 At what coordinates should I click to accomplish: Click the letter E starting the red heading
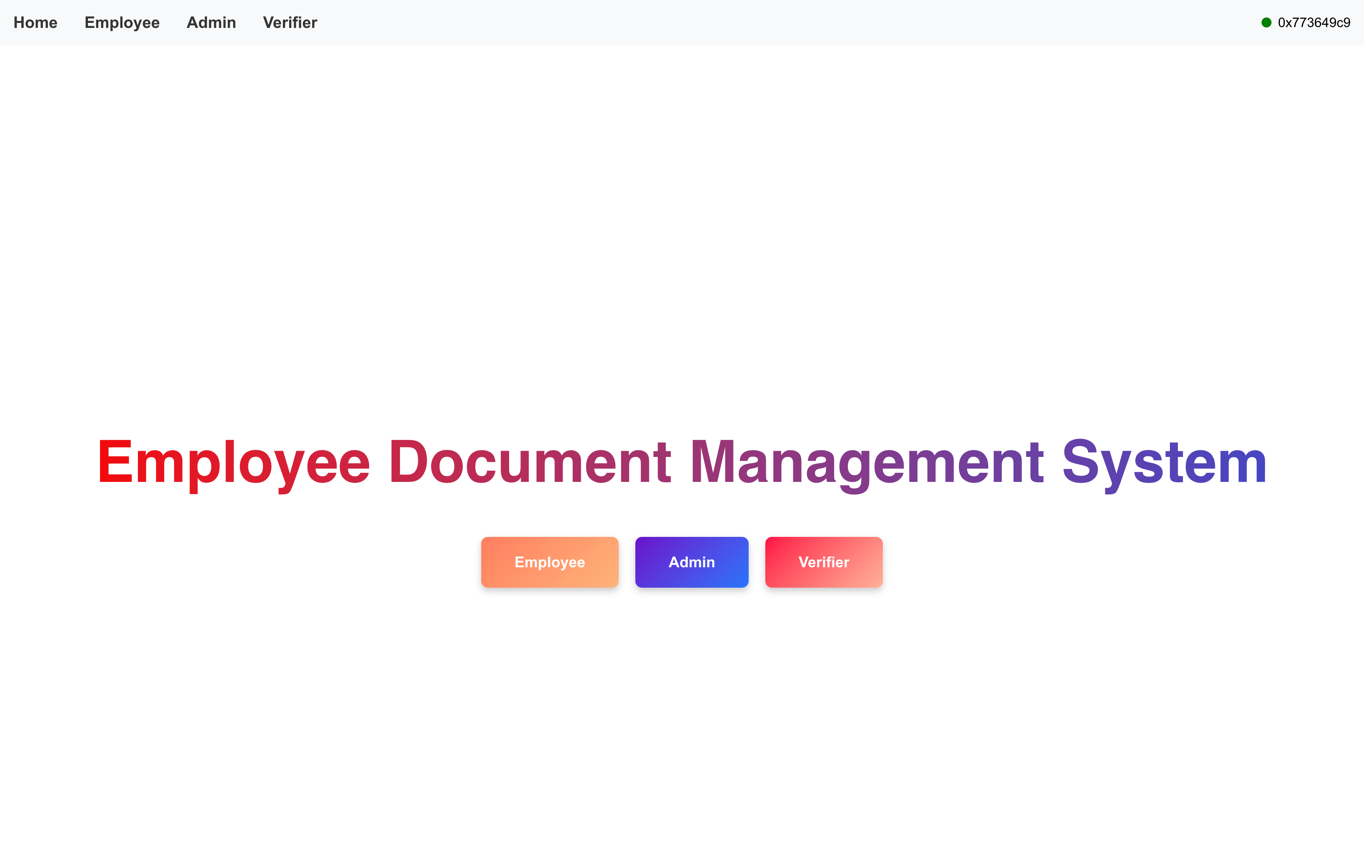point(115,462)
